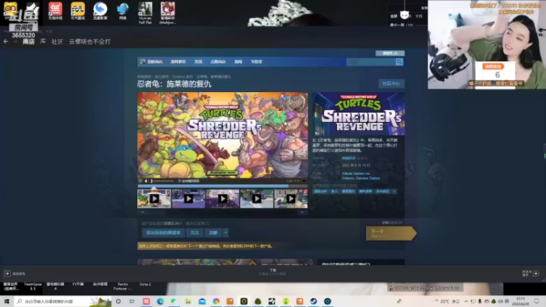
Task: Play the second trailer thumbnail
Action: pyautogui.click(x=188, y=199)
